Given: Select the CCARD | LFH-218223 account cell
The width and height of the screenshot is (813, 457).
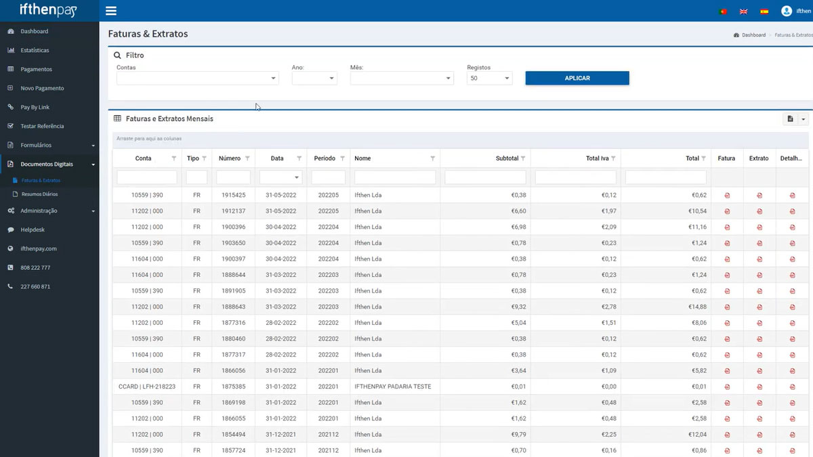Looking at the screenshot, I should pos(147,387).
